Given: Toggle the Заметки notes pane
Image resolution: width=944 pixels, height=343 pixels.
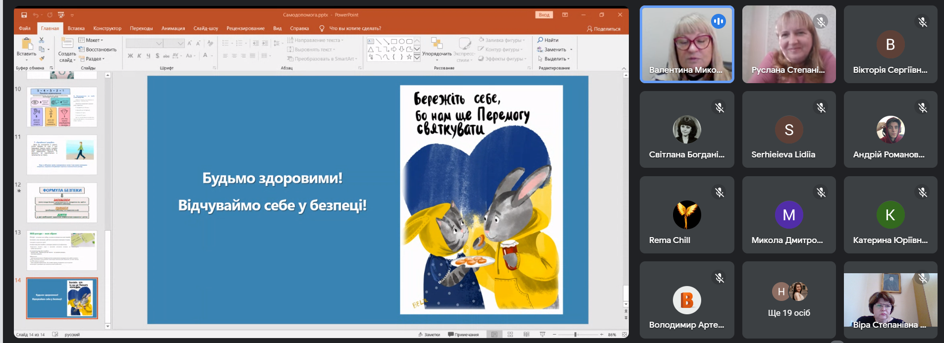Looking at the screenshot, I should tap(429, 335).
